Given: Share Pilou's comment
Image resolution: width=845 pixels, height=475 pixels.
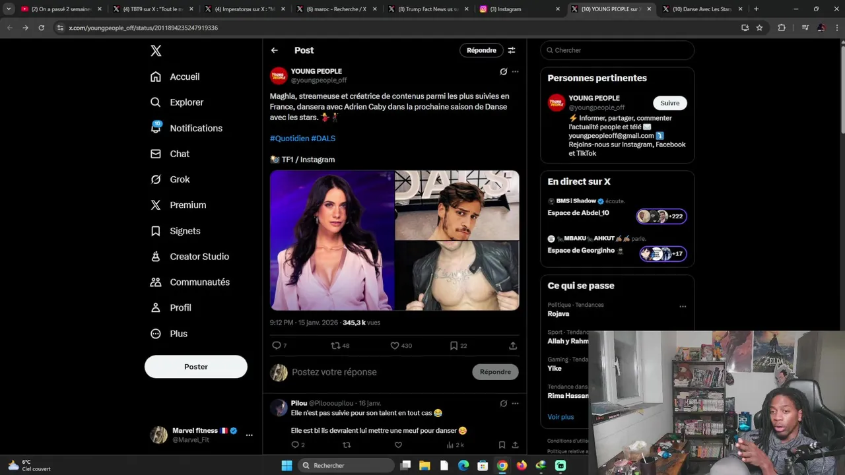Looking at the screenshot, I should [x=515, y=445].
